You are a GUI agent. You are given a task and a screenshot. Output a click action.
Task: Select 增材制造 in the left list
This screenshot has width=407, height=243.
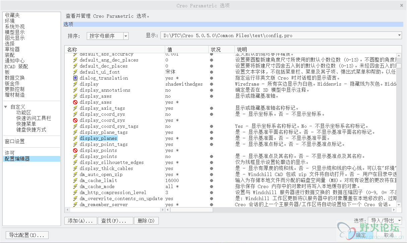click(15, 95)
